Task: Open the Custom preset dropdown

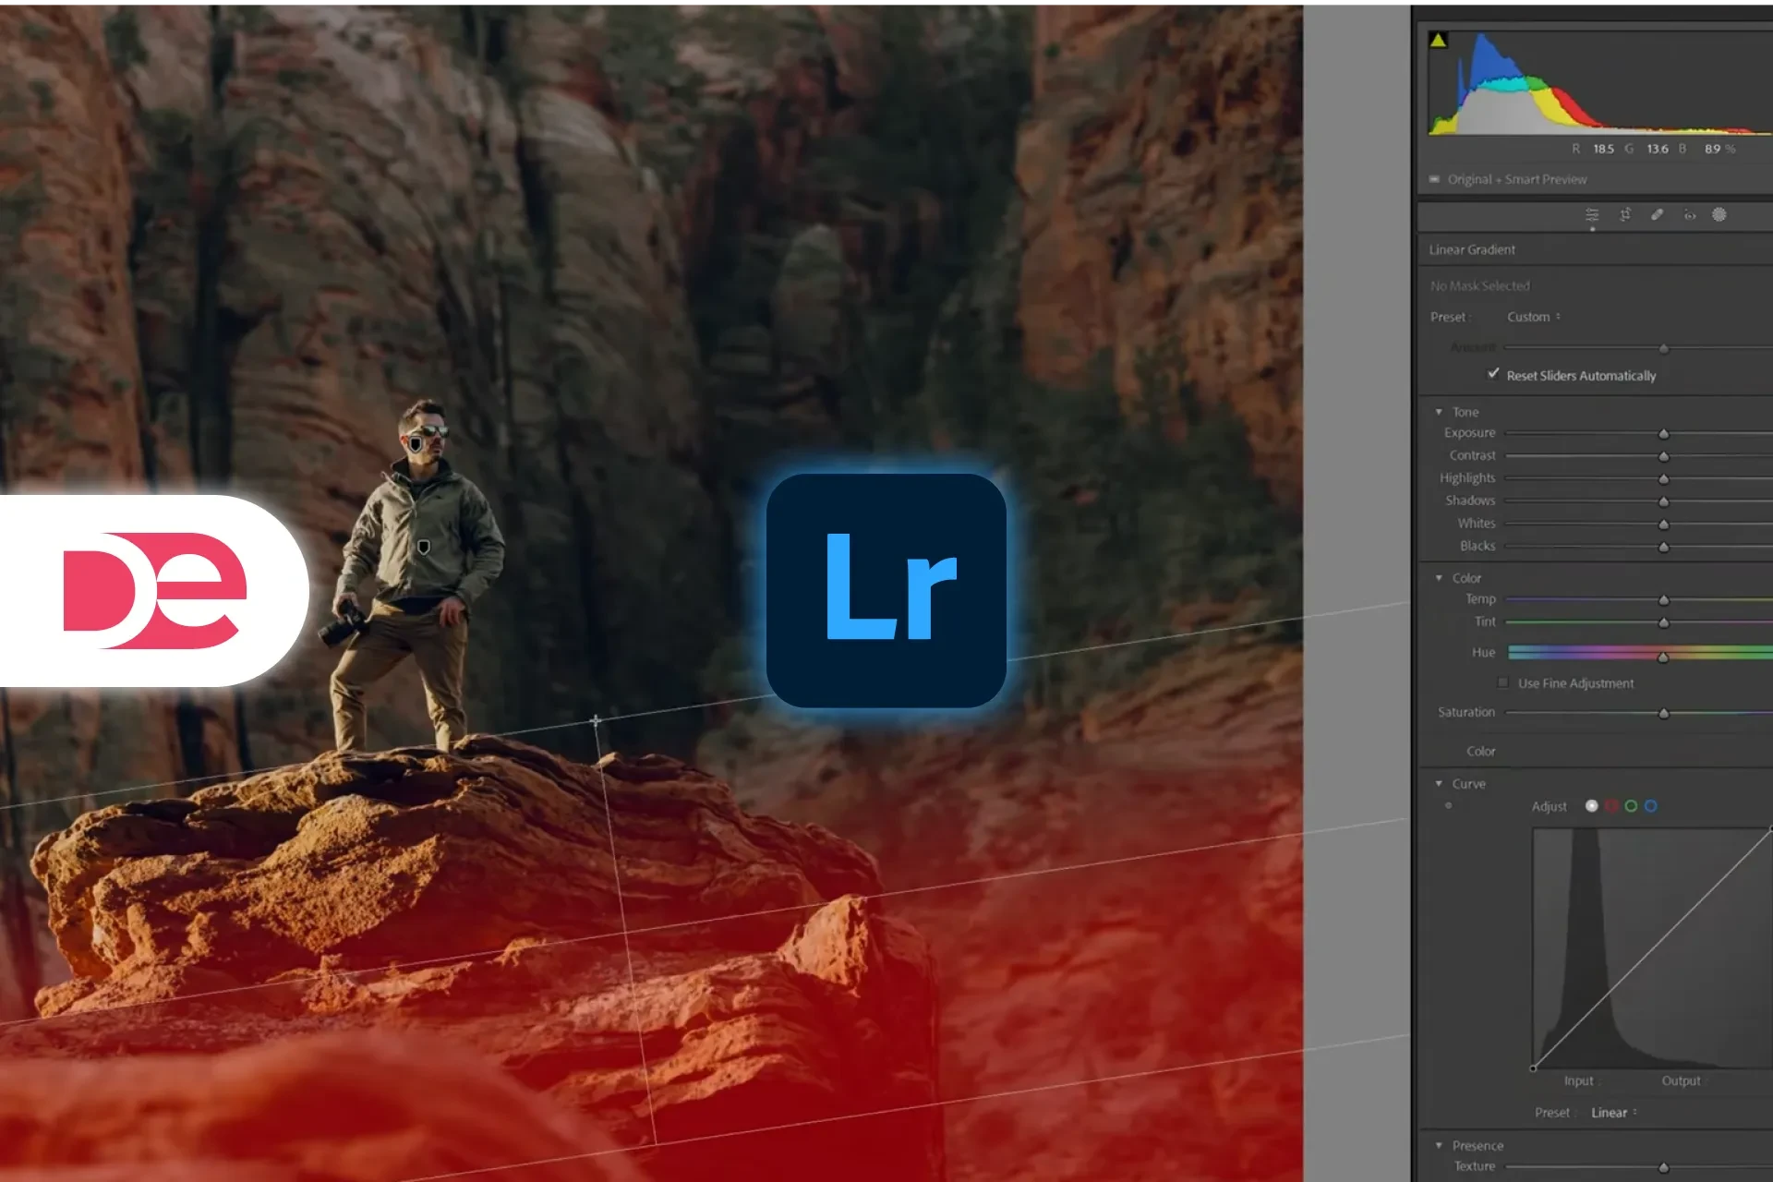Action: pyautogui.click(x=1534, y=317)
